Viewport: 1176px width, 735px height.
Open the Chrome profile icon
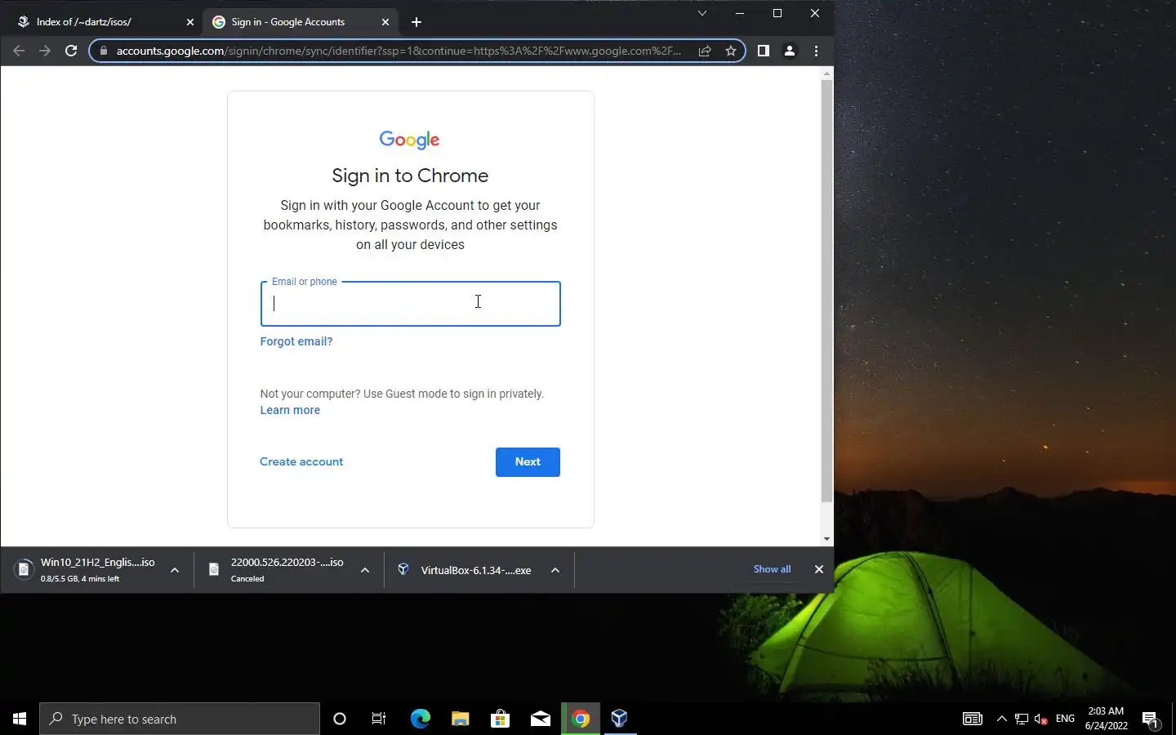click(x=790, y=51)
